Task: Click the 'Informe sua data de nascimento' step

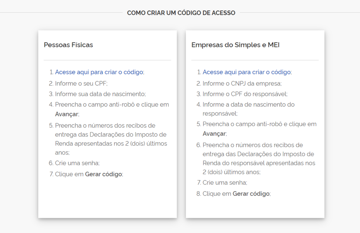Action: coord(100,94)
